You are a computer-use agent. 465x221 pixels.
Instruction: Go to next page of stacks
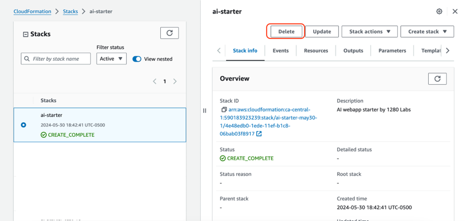175,81
